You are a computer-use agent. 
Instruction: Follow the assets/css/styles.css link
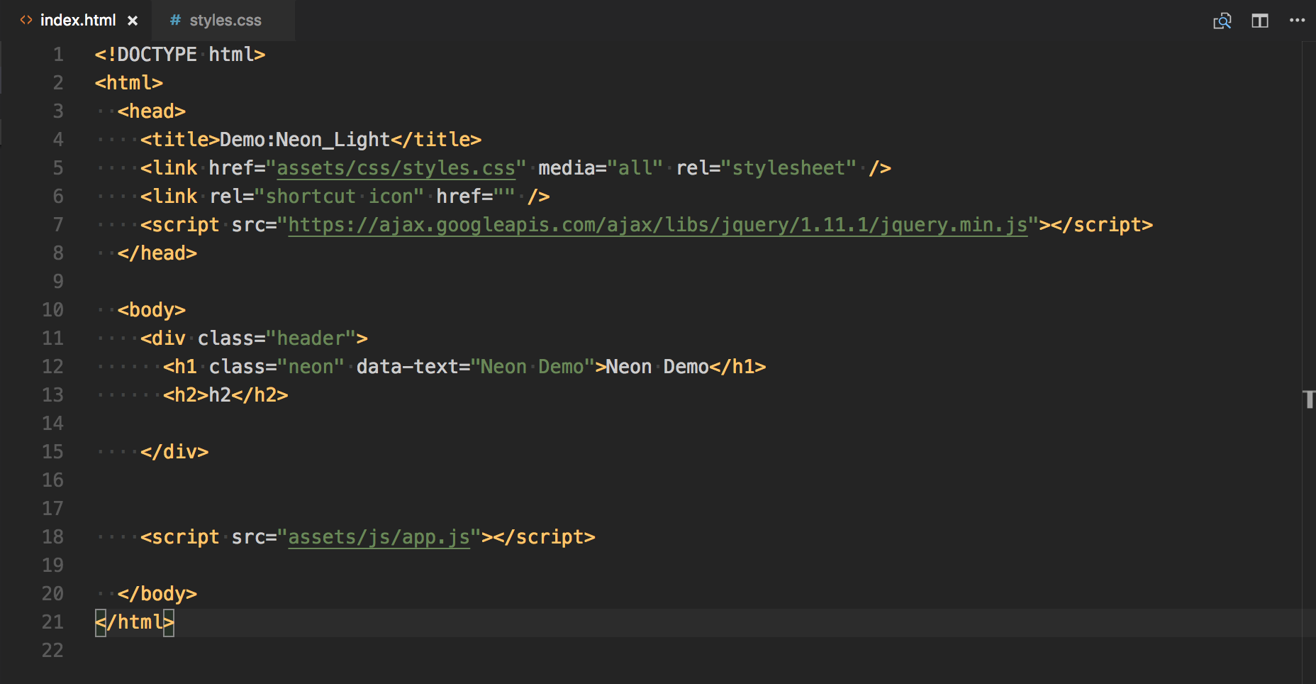[x=396, y=168]
